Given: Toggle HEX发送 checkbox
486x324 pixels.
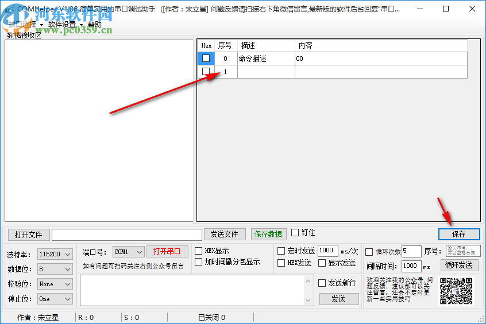Looking at the screenshot, I should [281, 263].
